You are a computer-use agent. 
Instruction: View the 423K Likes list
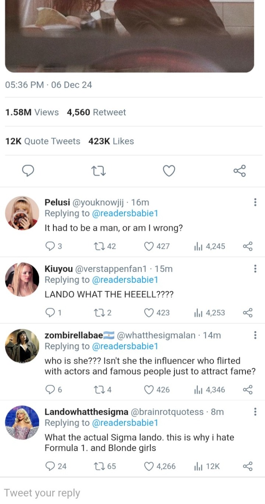click(111, 141)
